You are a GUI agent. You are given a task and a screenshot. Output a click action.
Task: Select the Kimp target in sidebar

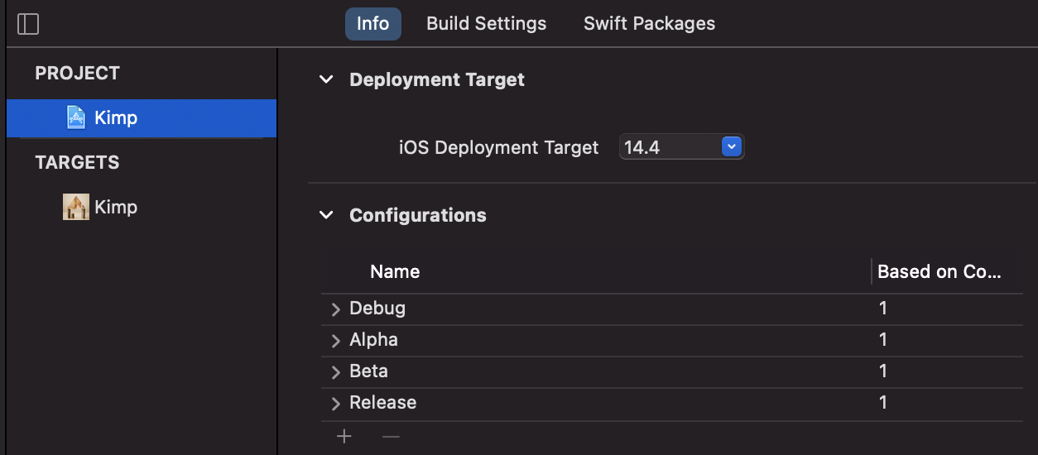(x=116, y=207)
